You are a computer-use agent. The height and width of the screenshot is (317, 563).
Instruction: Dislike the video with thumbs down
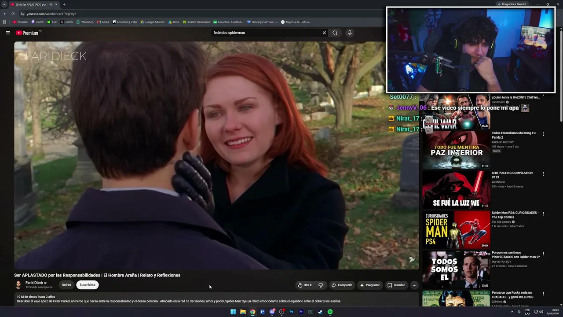pyautogui.click(x=321, y=285)
